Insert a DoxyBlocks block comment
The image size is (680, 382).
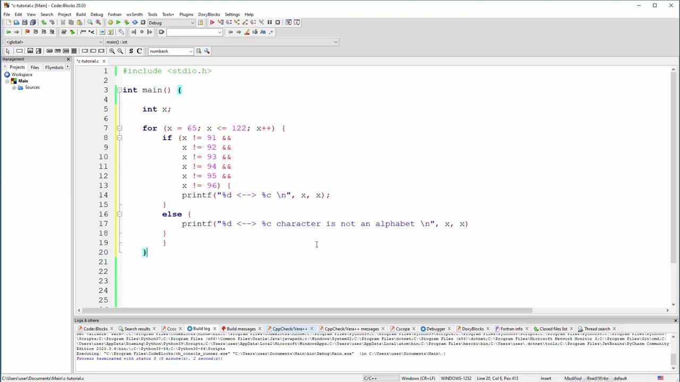pyautogui.click(x=83, y=32)
